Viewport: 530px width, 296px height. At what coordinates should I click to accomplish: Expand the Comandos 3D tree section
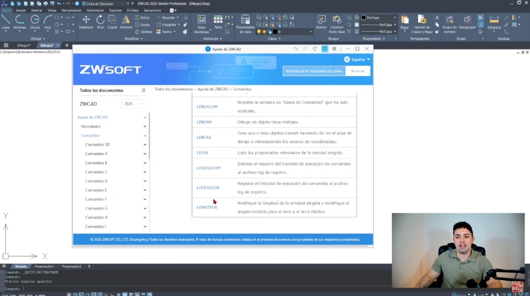(145, 144)
